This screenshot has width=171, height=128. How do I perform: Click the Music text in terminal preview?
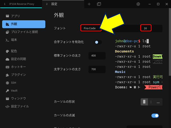[x=120, y=72]
